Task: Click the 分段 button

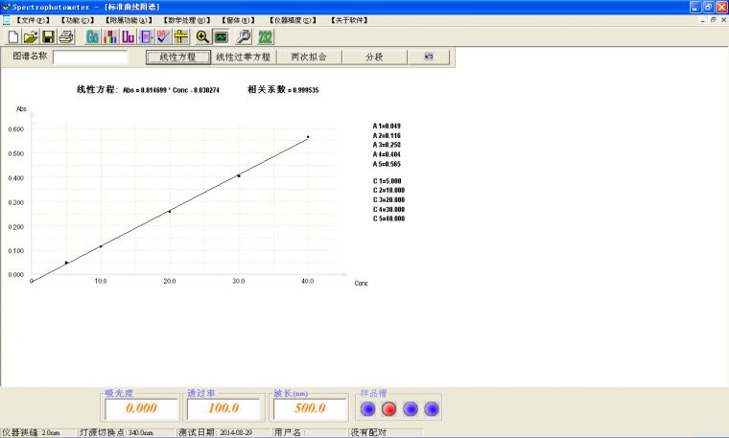Action: click(x=374, y=58)
